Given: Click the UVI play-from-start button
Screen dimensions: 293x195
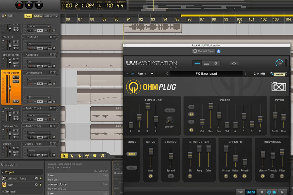Looking at the screenshot, I should click(274, 192).
